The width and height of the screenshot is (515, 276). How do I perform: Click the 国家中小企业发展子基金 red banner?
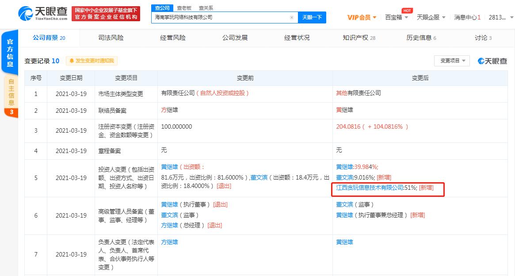pyautogui.click(x=106, y=14)
